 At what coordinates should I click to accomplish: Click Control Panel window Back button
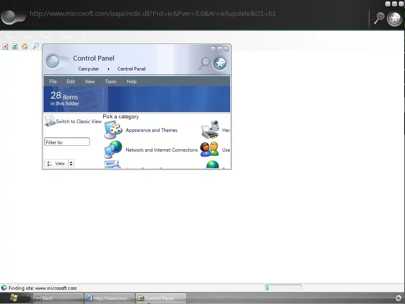click(53, 62)
